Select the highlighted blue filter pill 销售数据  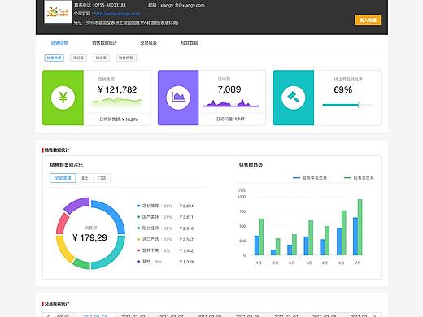click(x=55, y=58)
